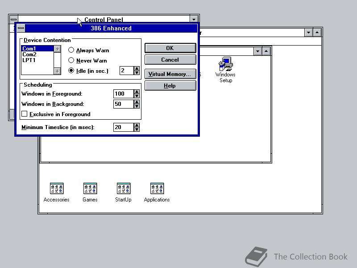Minimize the inner group window with Windows Setup
This screenshot has width=357, height=268.
(257, 51)
